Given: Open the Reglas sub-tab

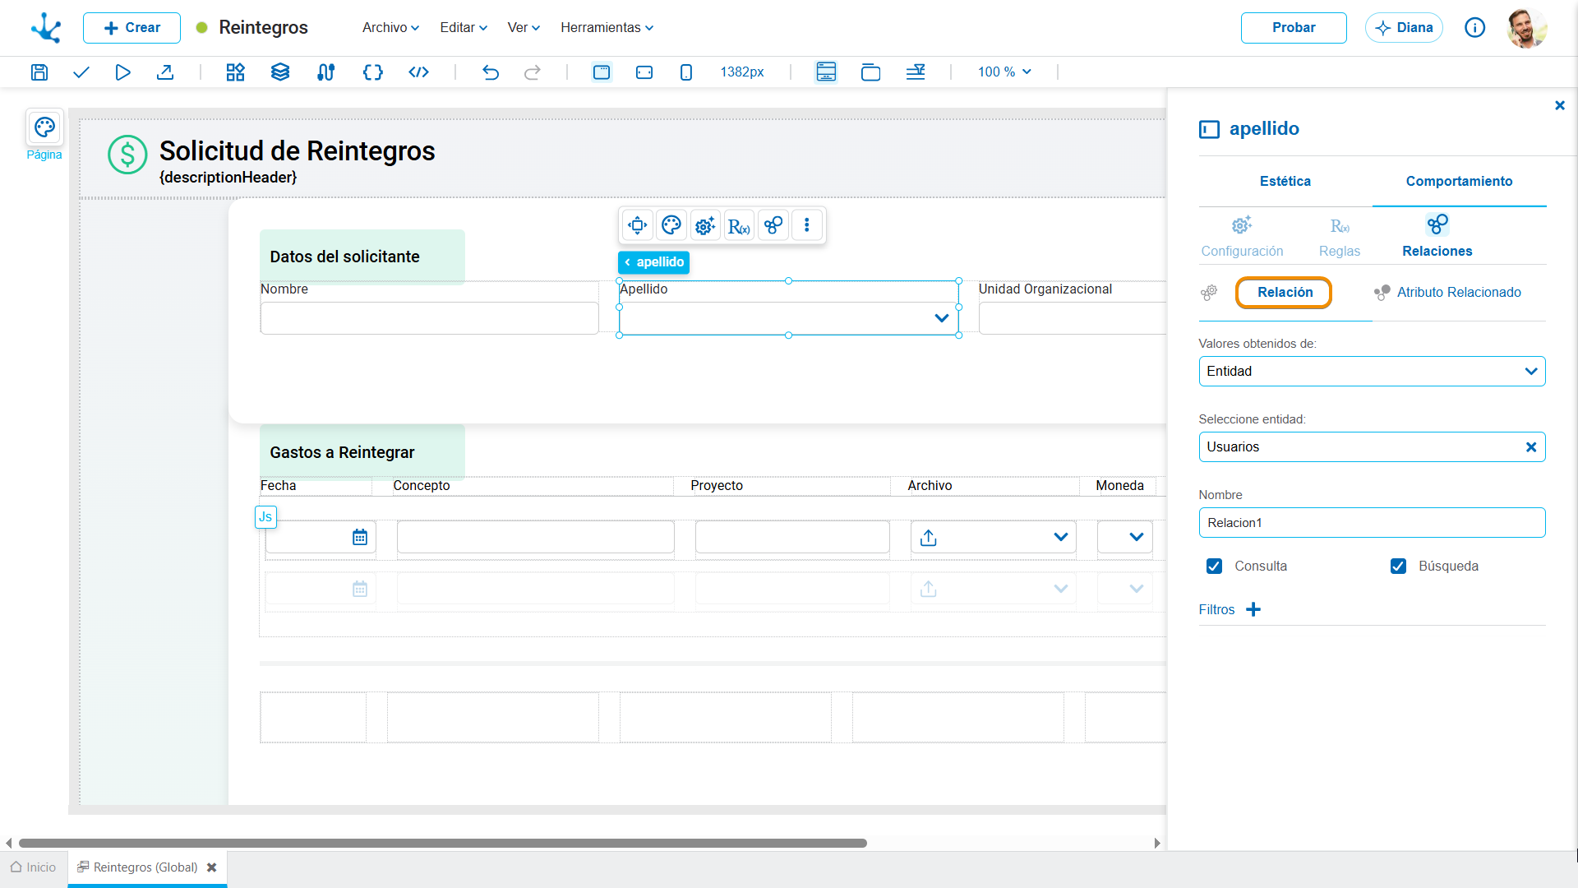Looking at the screenshot, I should [x=1340, y=237].
